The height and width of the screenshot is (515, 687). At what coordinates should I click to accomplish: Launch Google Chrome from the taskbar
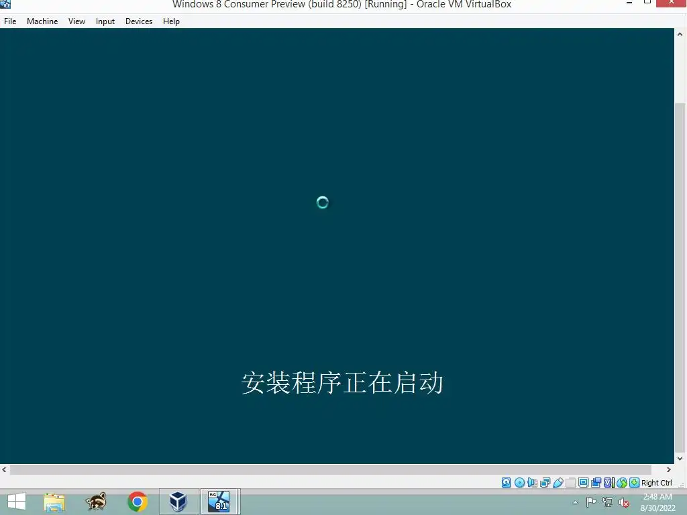pyautogui.click(x=137, y=502)
